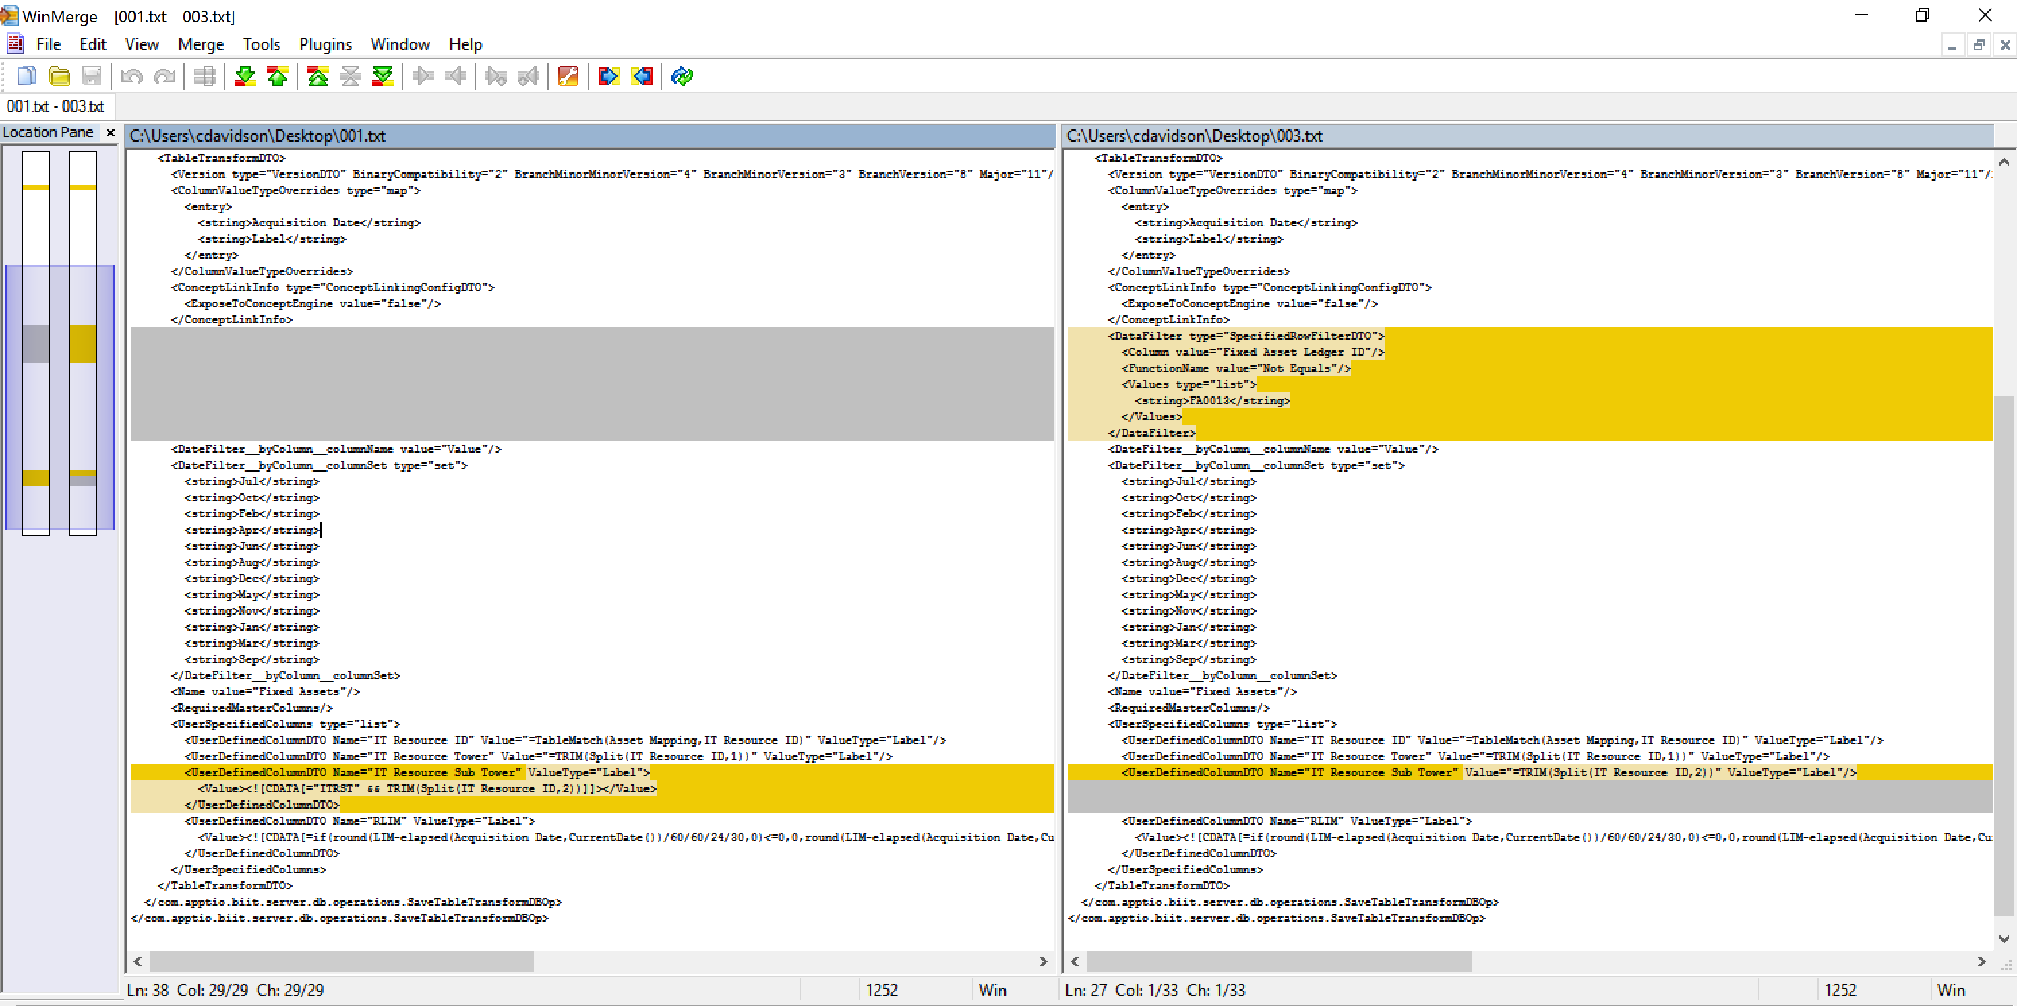Viewport: 2017px width, 1006px height.
Task: Click the Copy to Right icon
Action: (423, 76)
